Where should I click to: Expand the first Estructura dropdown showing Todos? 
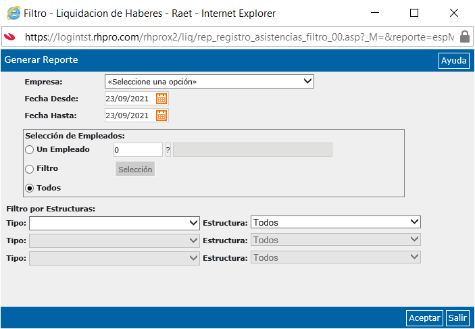[336, 222]
